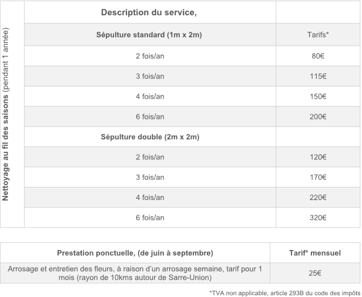
Task: Click the 150€ price cell
Action: [x=318, y=96]
